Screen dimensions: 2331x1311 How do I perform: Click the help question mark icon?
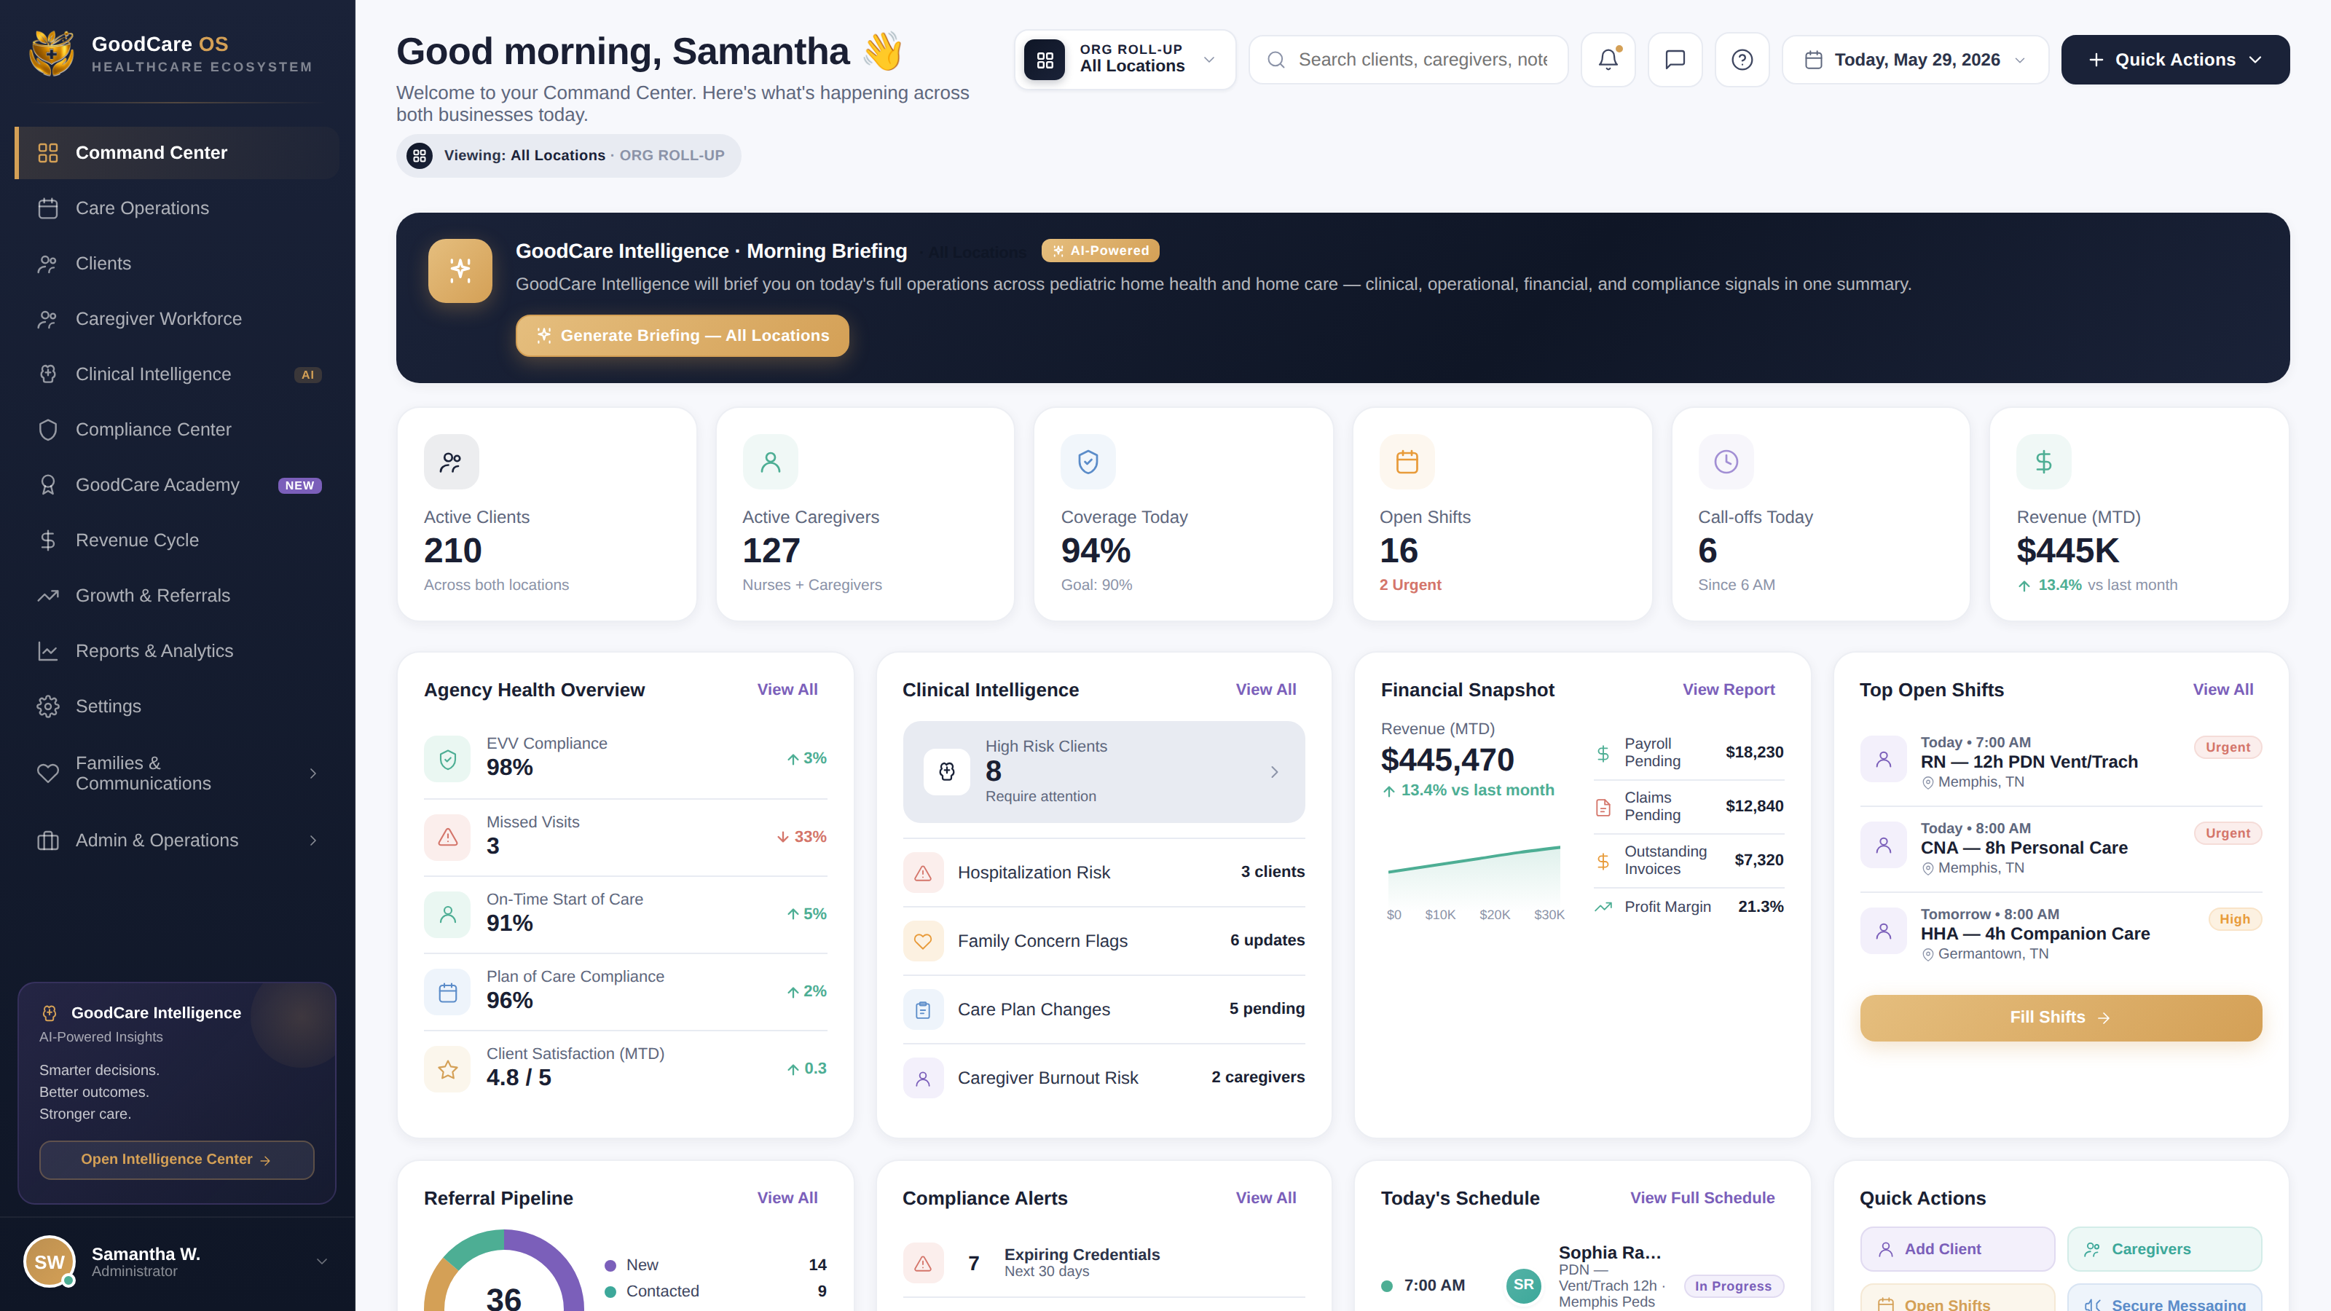[x=1742, y=60]
